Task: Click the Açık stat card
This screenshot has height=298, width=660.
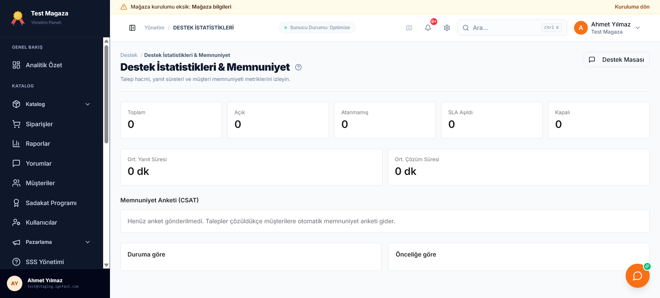Action: pyautogui.click(x=278, y=120)
